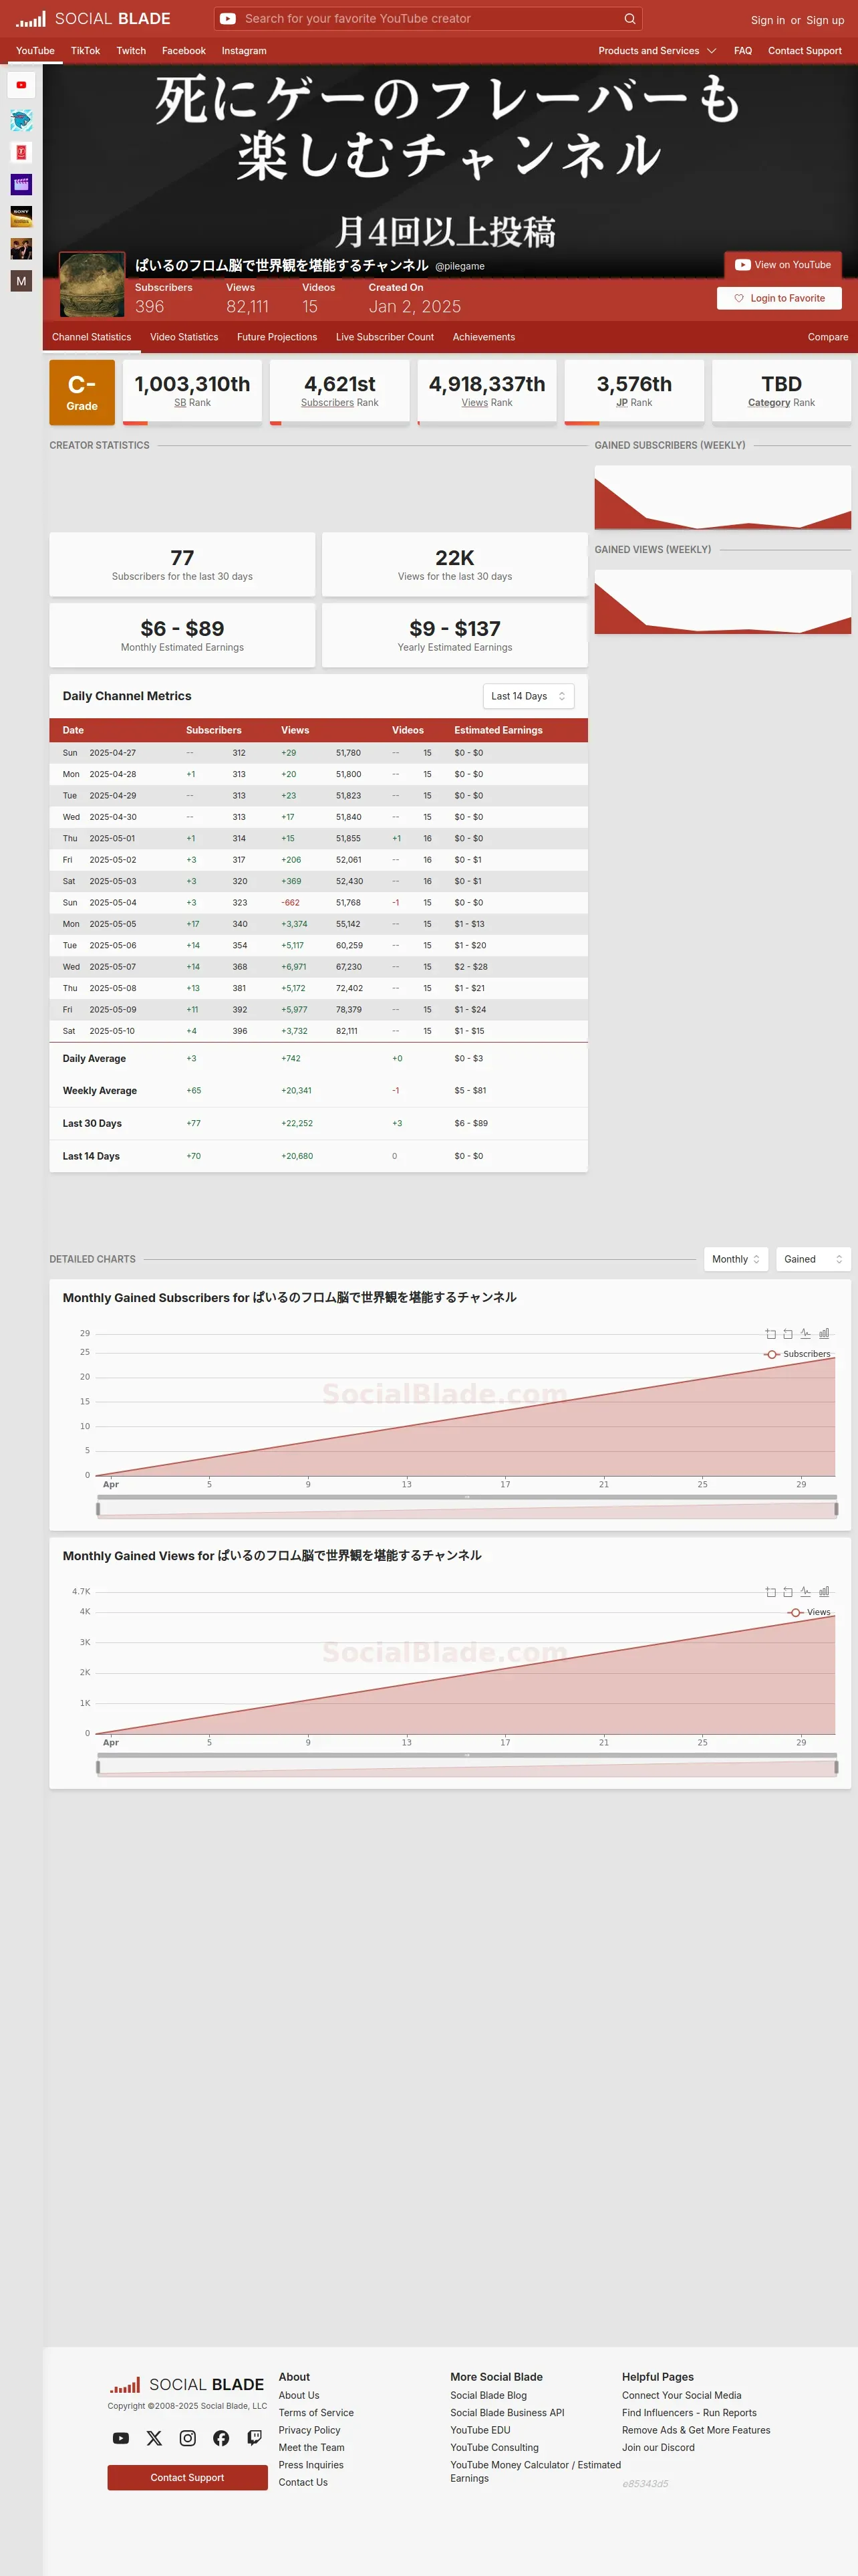Open the Achievements tab
This screenshot has width=858, height=2576.
[483, 337]
